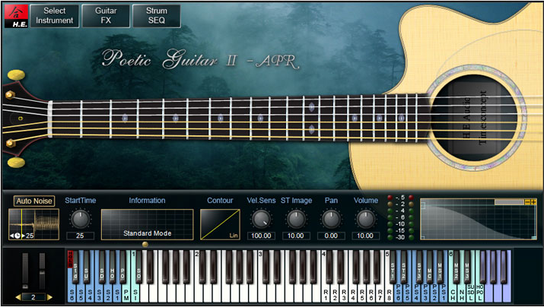Click the Pan knob
The width and height of the screenshot is (544, 307).
(330, 220)
